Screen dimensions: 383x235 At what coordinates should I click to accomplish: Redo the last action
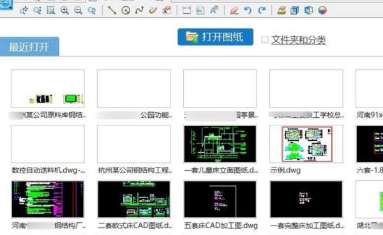[262, 10]
